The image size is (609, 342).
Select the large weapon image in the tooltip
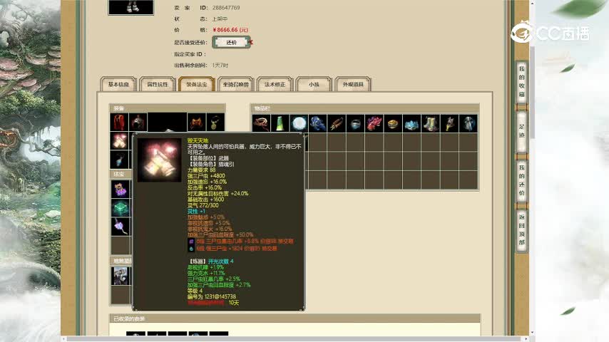160,160
